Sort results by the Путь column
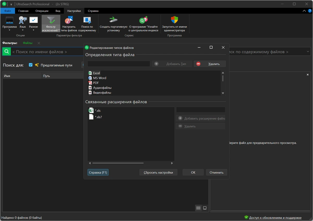Viewport: 313px width, 221px height. click(62, 76)
